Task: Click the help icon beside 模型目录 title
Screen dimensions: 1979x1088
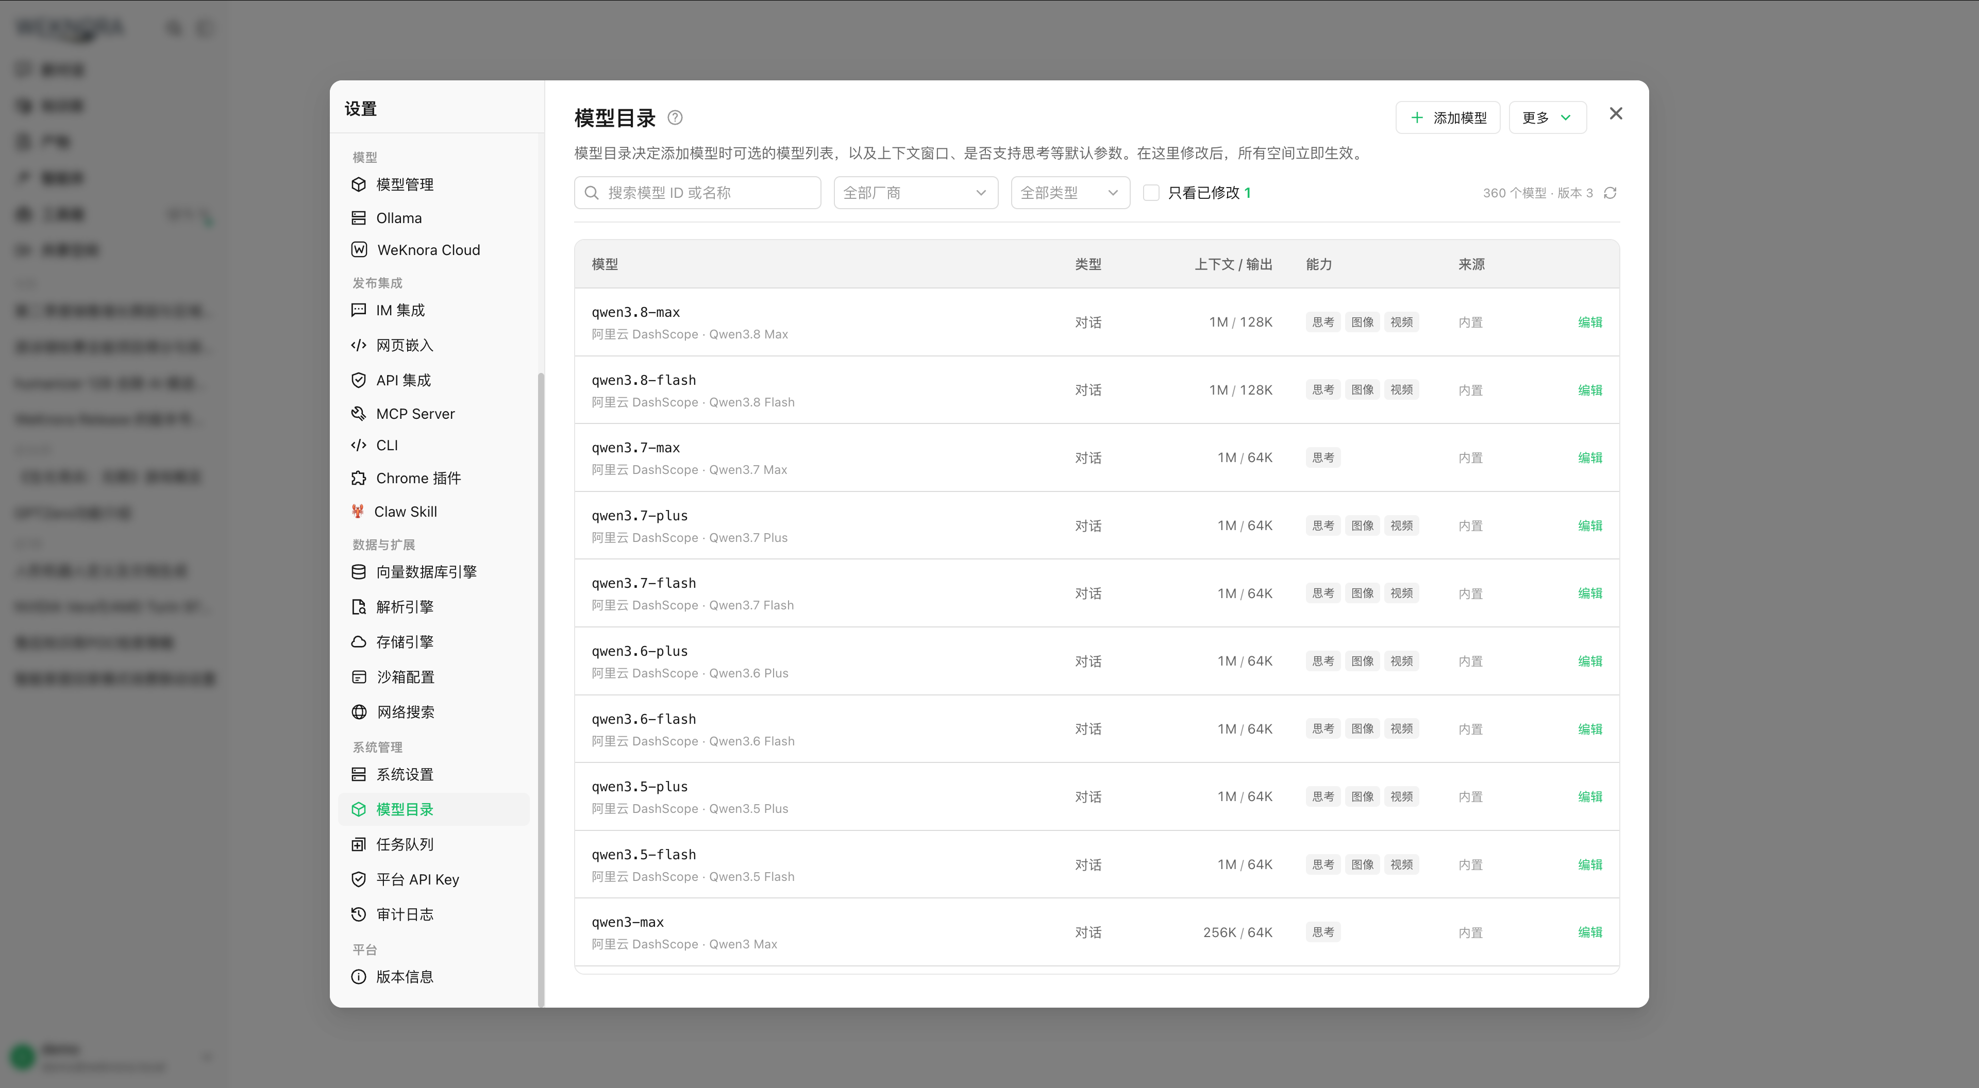Action: click(x=675, y=117)
